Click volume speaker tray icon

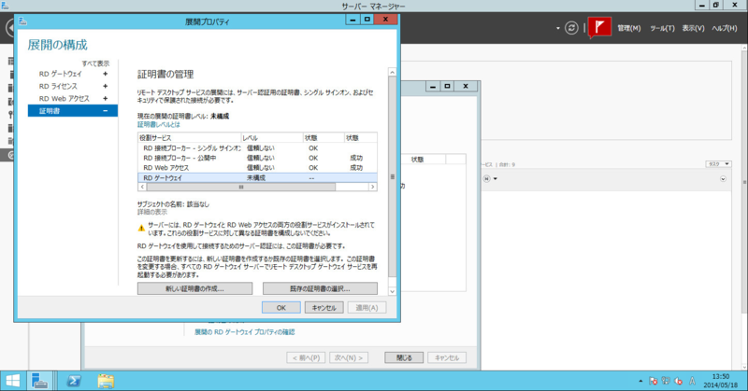(678, 381)
